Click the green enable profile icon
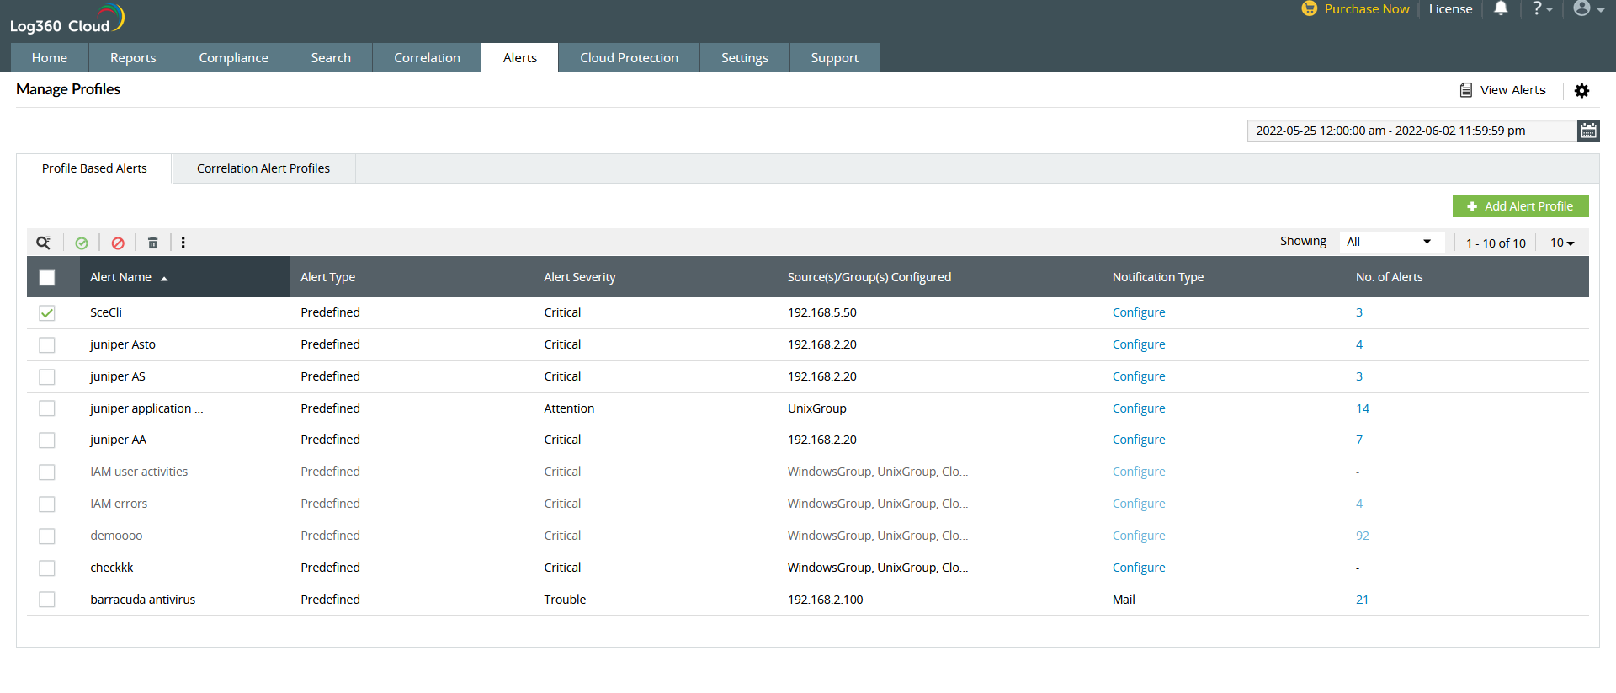This screenshot has height=693, width=1616. click(82, 243)
